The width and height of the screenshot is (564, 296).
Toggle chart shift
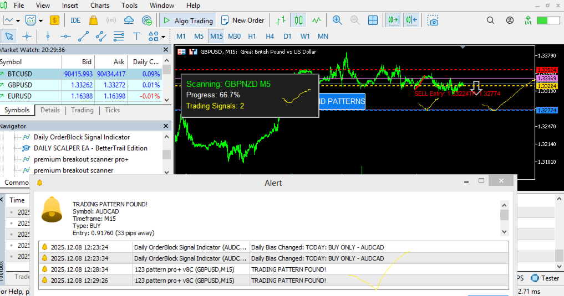tap(411, 20)
